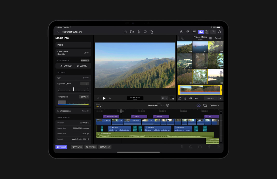
Task: Redo the last edit
Action: 188,32
